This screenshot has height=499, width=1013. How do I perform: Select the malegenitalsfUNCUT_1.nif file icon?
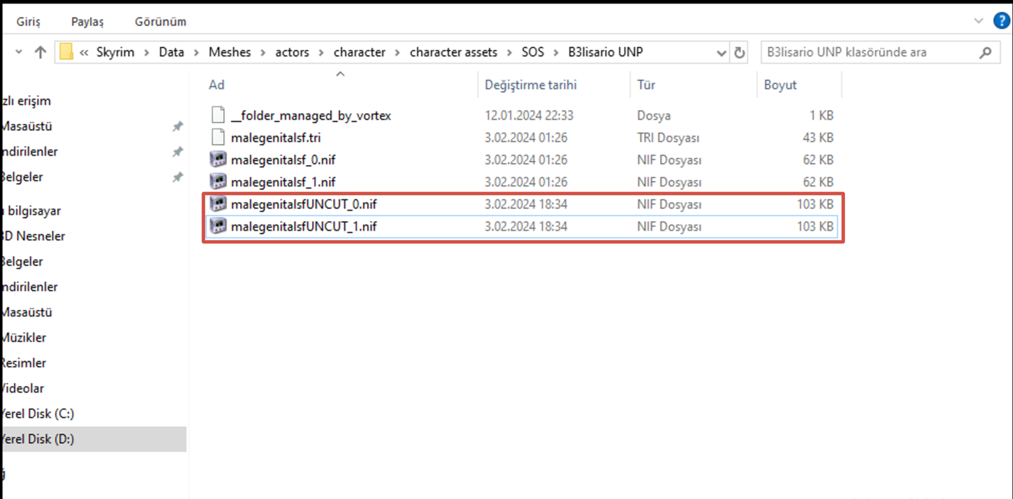click(218, 226)
